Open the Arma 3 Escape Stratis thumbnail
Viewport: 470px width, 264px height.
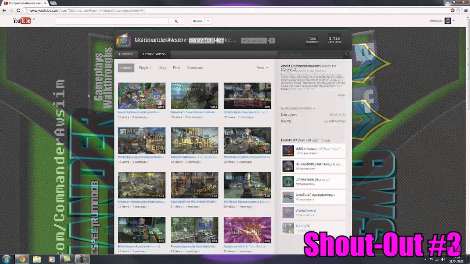coord(195,96)
